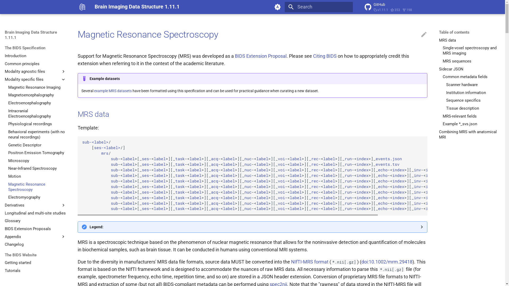509x286 pixels.
Task: Click the flask icon in Example datasets
Action: coord(84,79)
